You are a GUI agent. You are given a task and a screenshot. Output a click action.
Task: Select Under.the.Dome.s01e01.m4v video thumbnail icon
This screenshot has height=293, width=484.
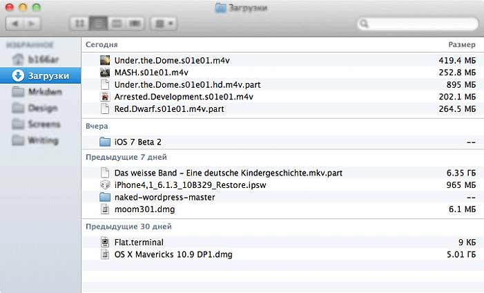click(105, 60)
